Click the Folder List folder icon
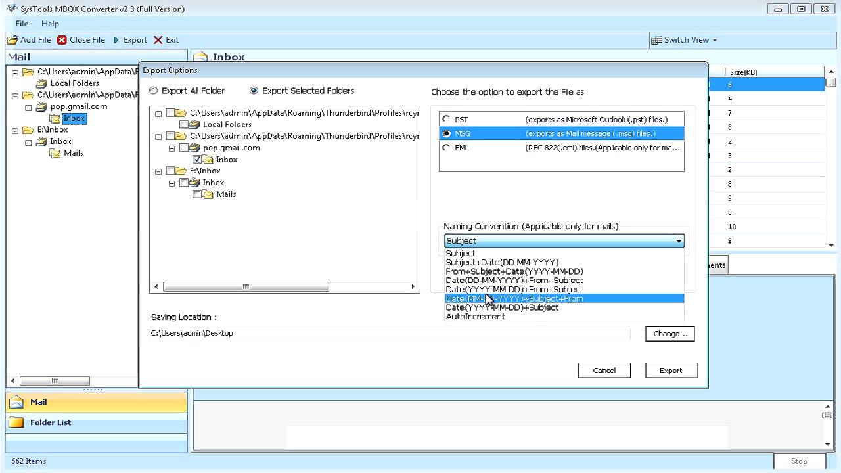The image size is (841, 473). pos(16,422)
